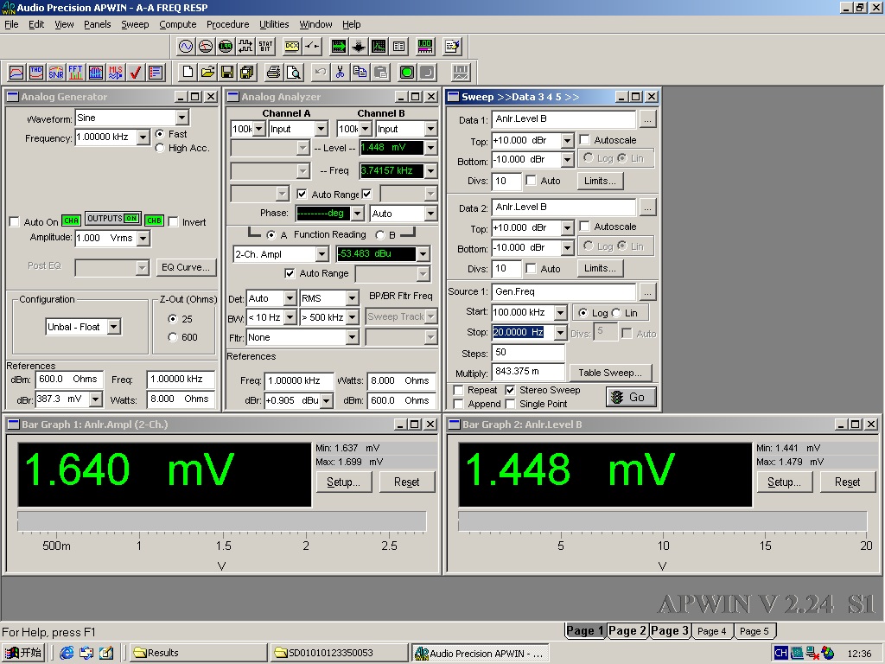The width and height of the screenshot is (885, 664).
Task: Open Setup... for Bar Graph 2
Action: pos(784,482)
